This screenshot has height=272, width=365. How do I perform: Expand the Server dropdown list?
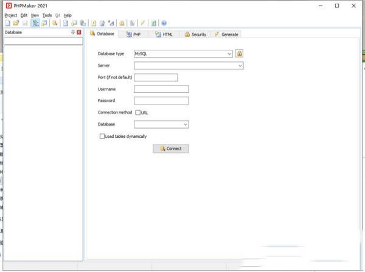coord(240,66)
